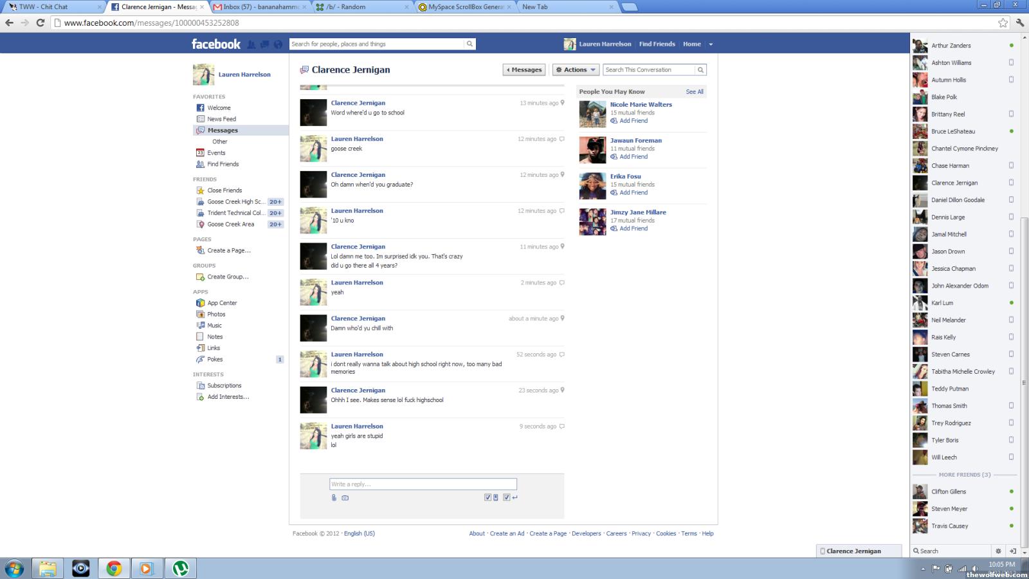
Task: Show hidden system tray icons
Action: (923, 569)
